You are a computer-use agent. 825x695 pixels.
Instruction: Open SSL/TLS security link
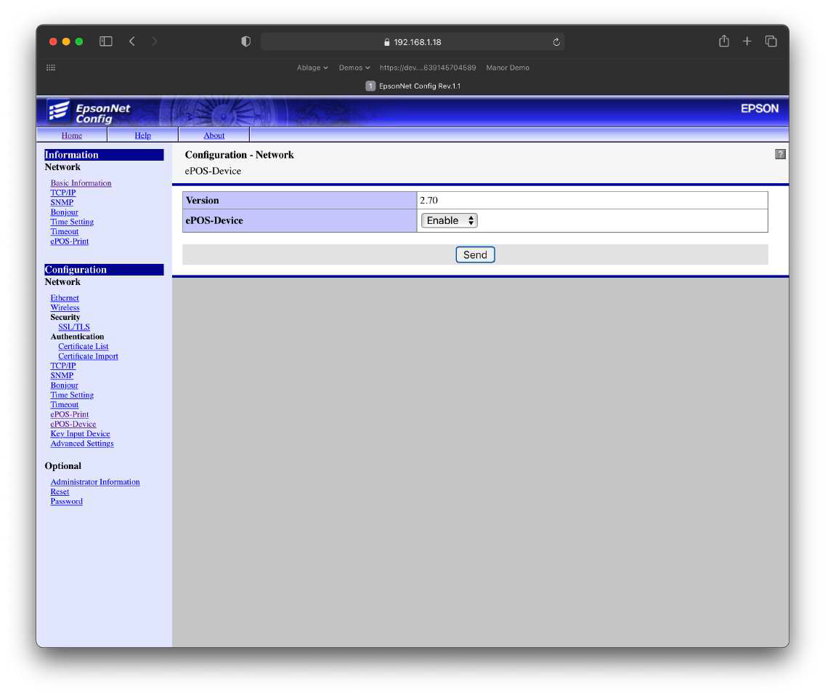coord(74,327)
